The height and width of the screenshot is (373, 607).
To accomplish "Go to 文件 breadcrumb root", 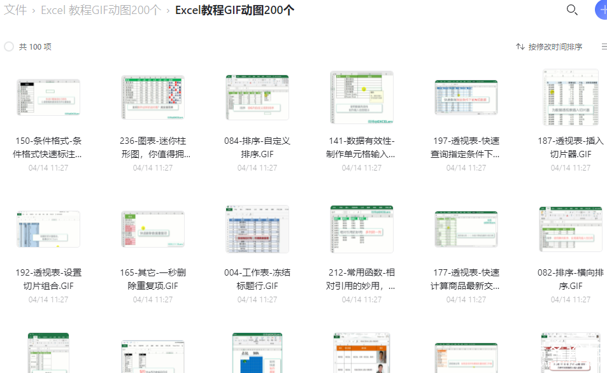I will [15, 10].
